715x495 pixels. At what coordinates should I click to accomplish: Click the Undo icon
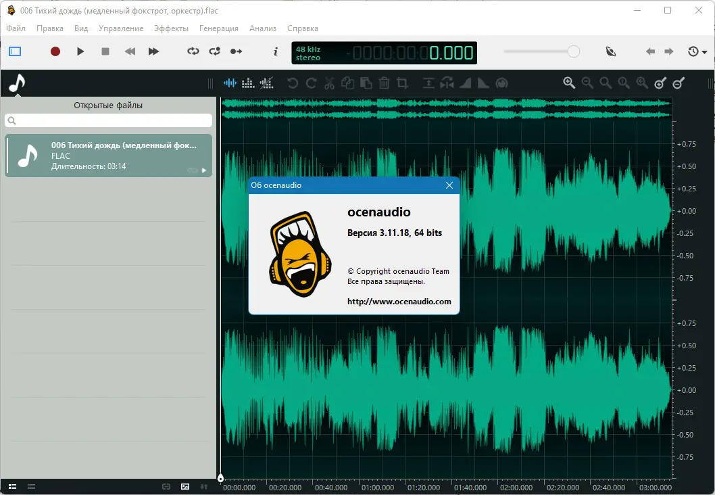coord(293,83)
